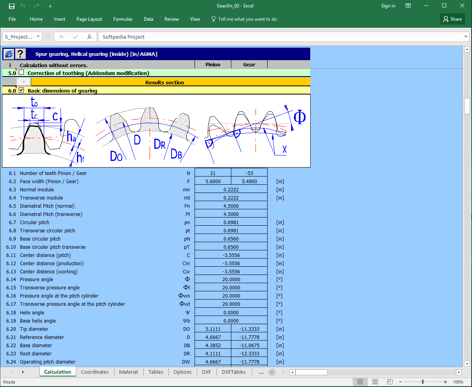Enable Correction of toothing checkbox in row 5.0
The height and width of the screenshot is (387, 472).
tap(21, 72)
